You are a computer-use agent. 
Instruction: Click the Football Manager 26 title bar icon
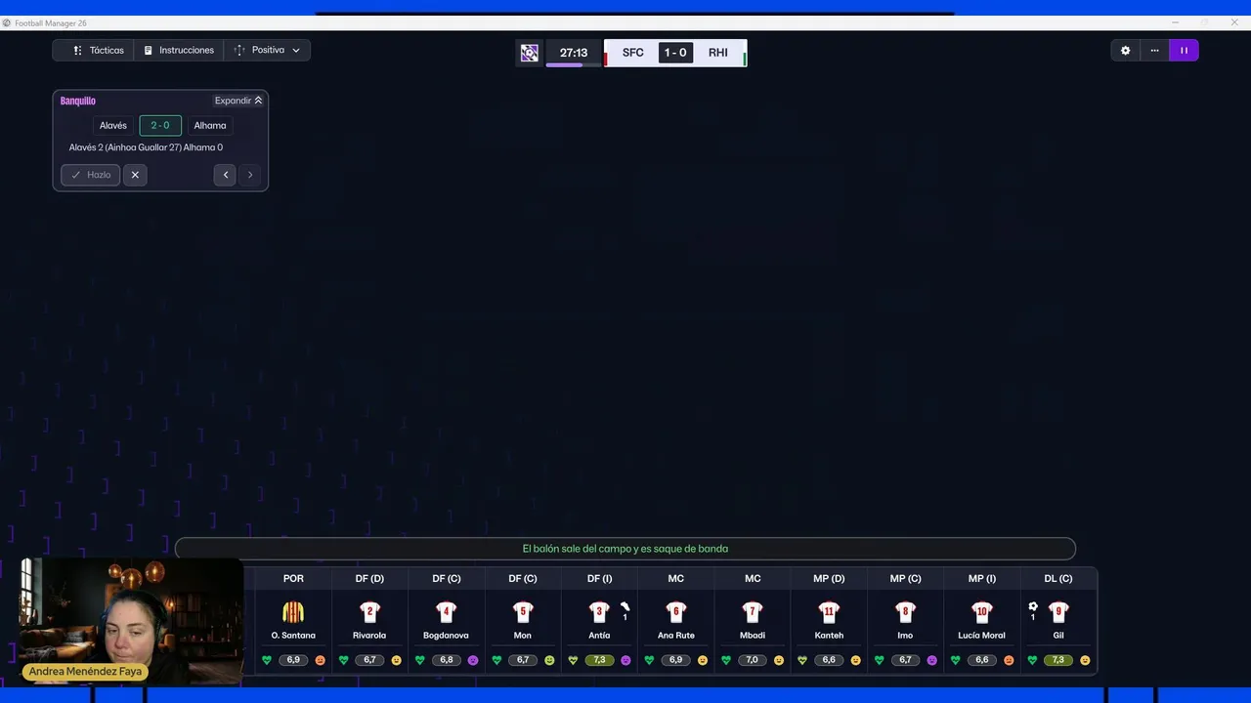point(7,22)
